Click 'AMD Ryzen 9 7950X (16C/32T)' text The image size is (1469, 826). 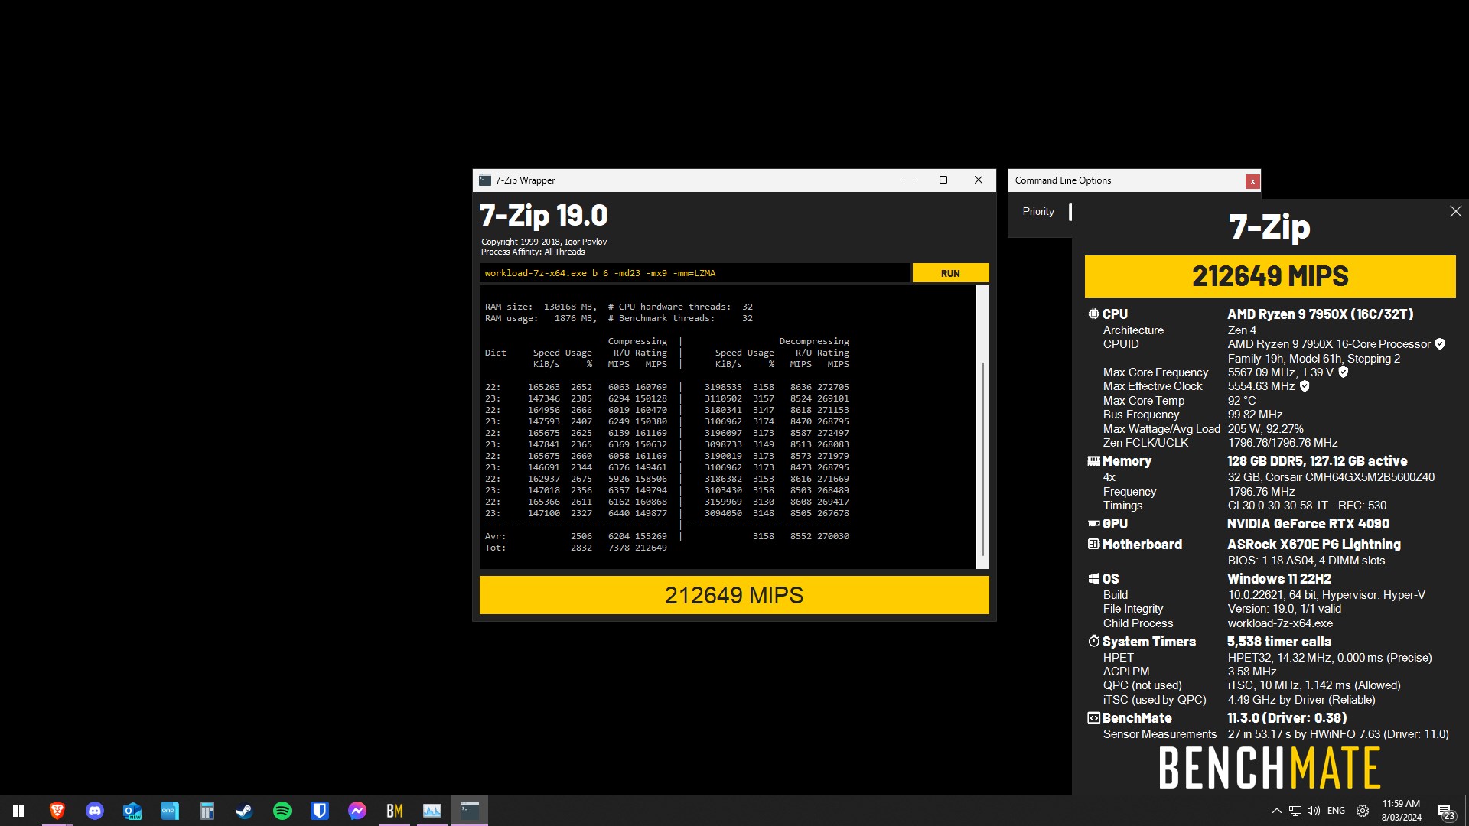pyautogui.click(x=1321, y=314)
